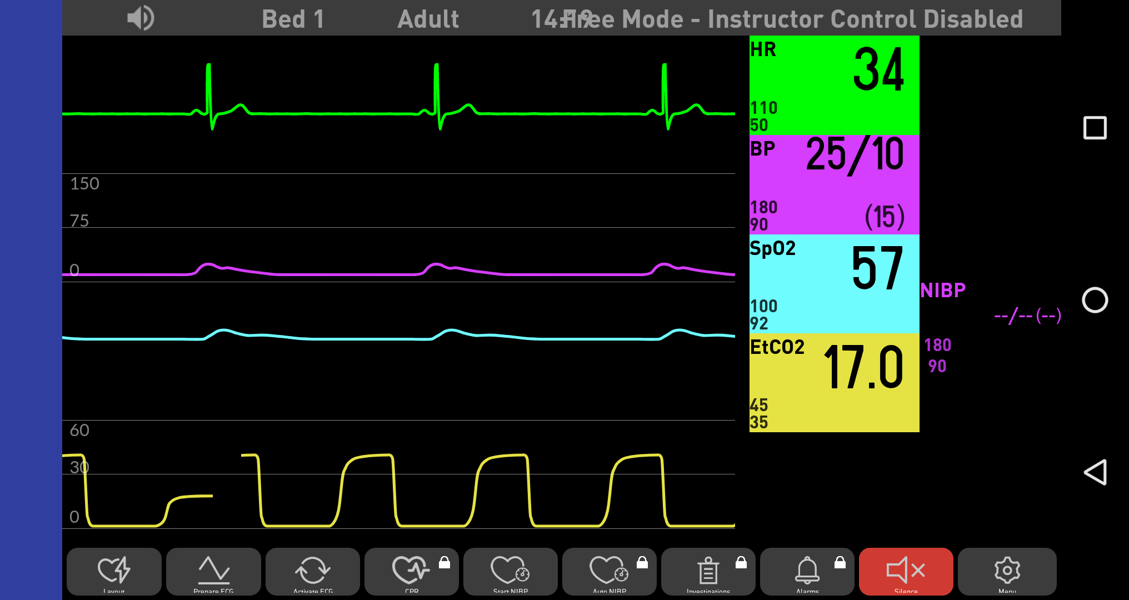Select the yellow EtCO2 17.0 panel

(x=834, y=382)
